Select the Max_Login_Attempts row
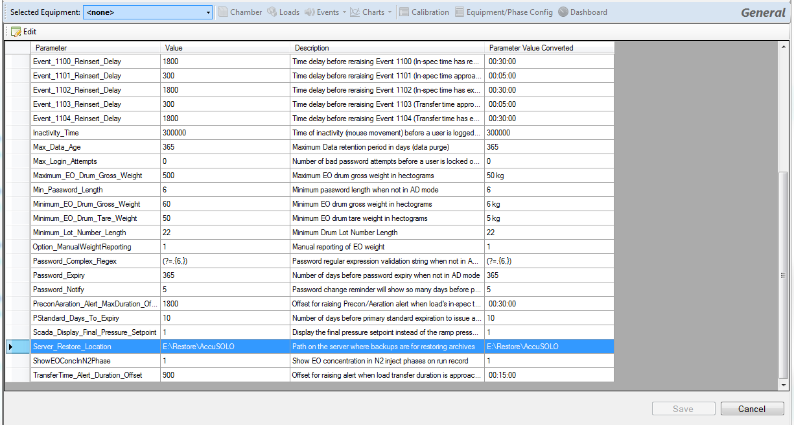This screenshot has height=425, width=794. tap(95, 161)
